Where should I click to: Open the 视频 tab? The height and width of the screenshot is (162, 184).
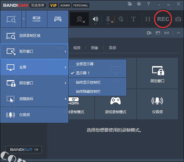(77, 48)
